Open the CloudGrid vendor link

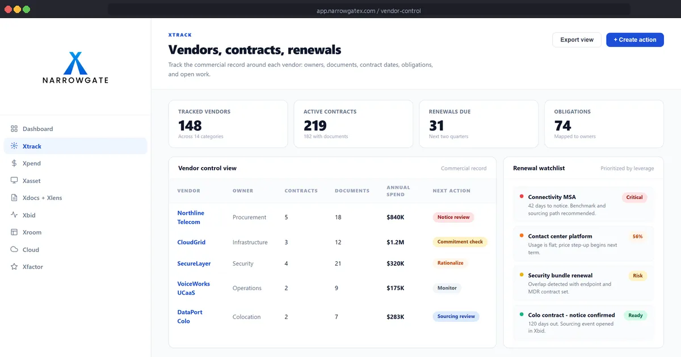point(191,242)
